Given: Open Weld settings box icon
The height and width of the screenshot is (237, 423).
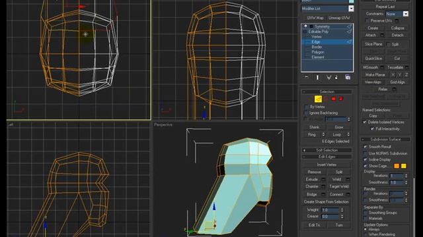Looking at the screenshot, I should tap(348, 180).
